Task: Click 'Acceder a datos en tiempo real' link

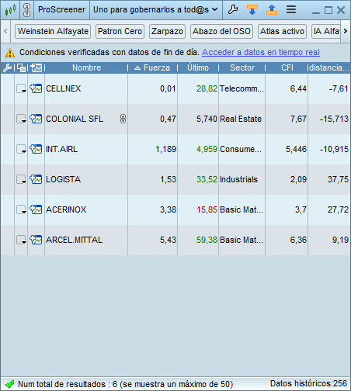Action: pos(261,52)
